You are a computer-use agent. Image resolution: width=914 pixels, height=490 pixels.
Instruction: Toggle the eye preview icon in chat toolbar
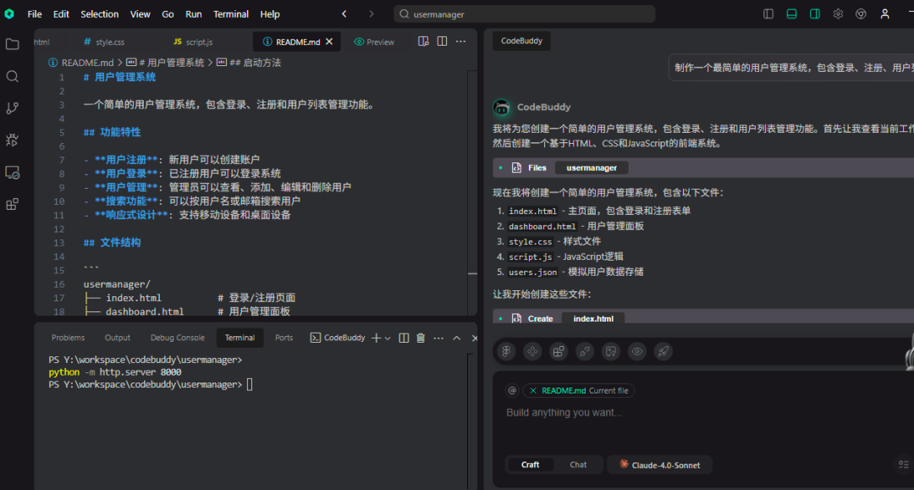637,351
